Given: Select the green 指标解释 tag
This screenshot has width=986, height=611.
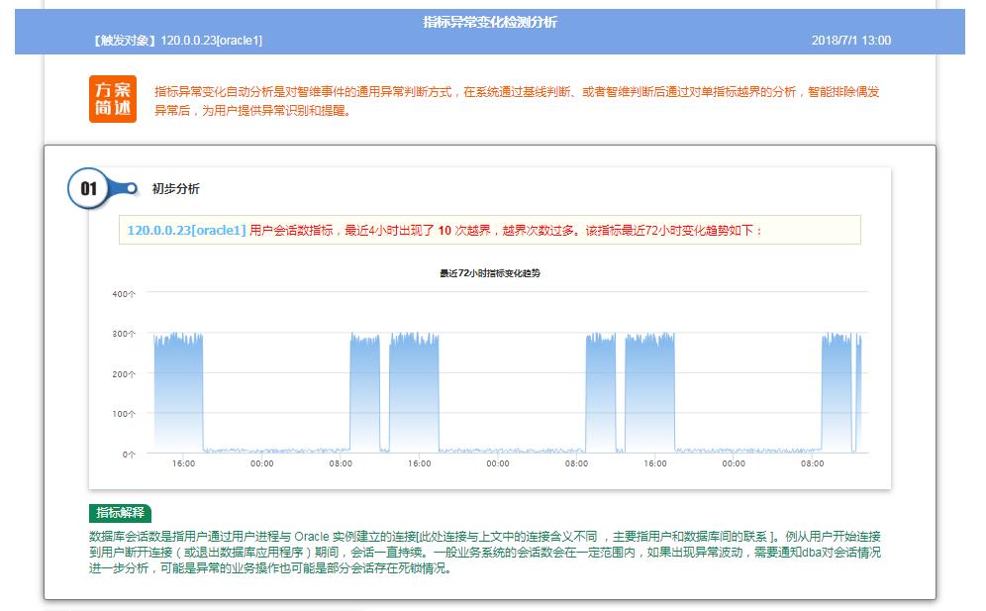Looking at the screenshot, I should (x=120, y=513).
